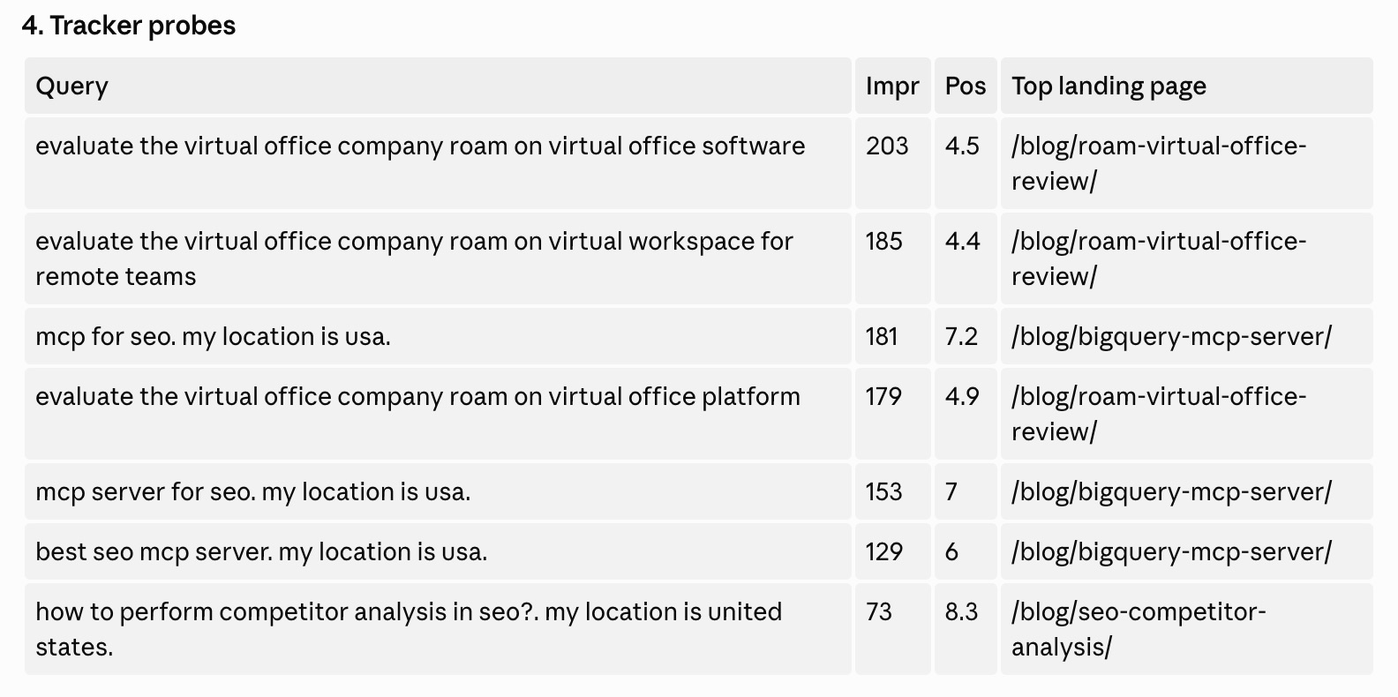
Task: Open bigquery-mcp-server path next to 181 impressions
Action: (1171, 336)
